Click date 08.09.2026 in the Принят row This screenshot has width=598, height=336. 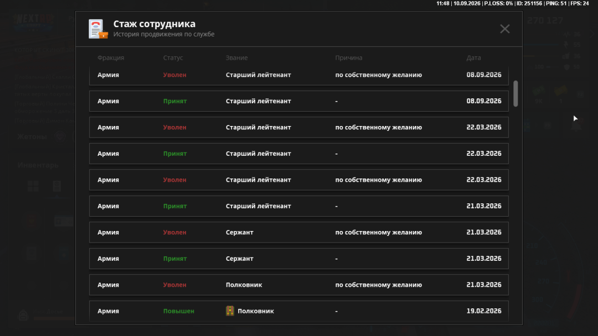[484, 101]
